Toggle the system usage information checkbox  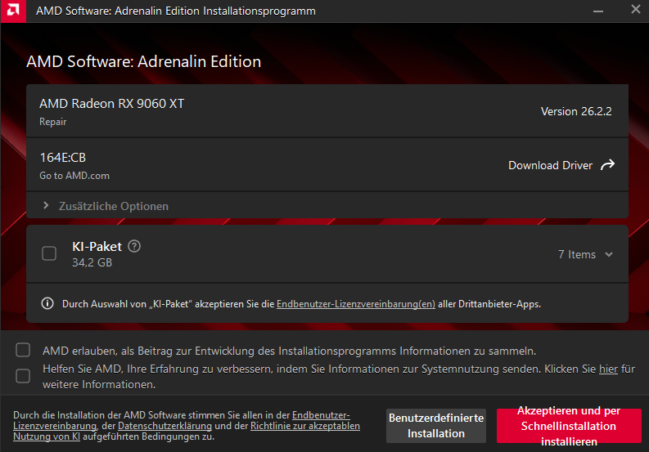[23, 376]
